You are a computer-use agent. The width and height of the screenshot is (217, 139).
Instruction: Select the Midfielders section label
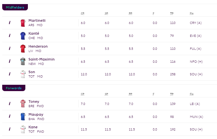pyautogui.click(x=15, y=7)
